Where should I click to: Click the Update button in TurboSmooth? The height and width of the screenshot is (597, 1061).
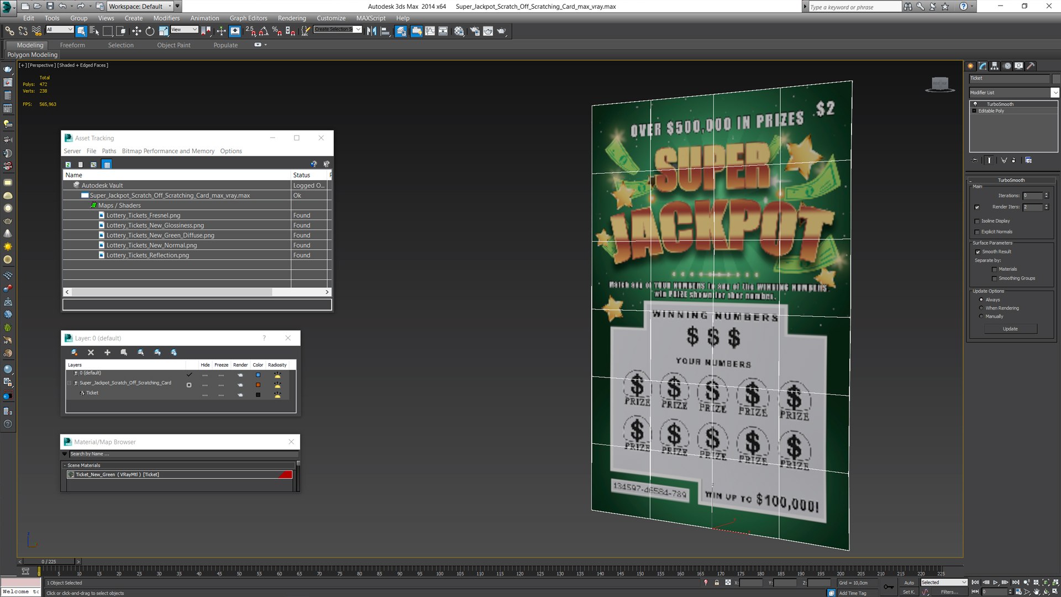coord(1010,329)
